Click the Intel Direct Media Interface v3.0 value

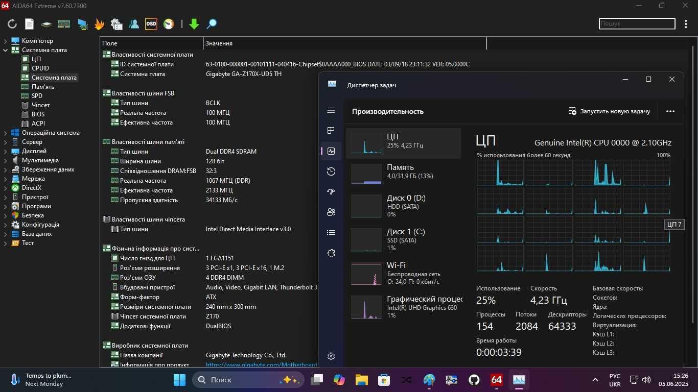tap(248, 229)
